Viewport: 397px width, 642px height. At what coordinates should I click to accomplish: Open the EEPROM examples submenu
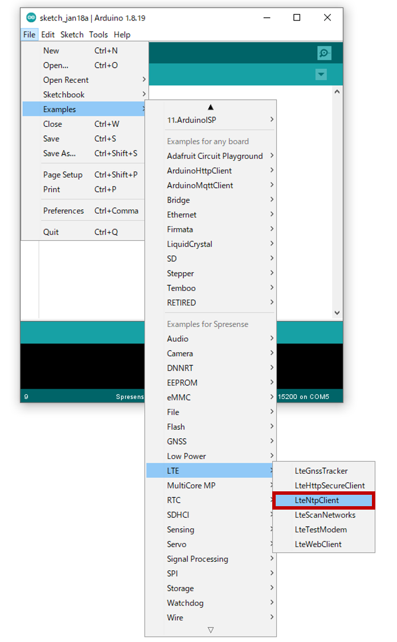(x=211, y=383)
